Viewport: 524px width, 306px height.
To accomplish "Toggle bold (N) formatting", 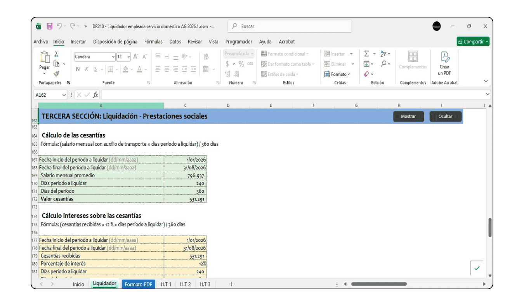I will pyautogui.click(x=78, y=69).
